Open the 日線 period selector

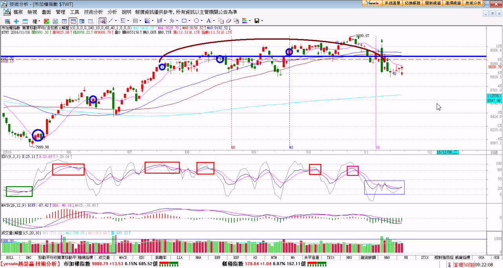click(x=494, y=152)
